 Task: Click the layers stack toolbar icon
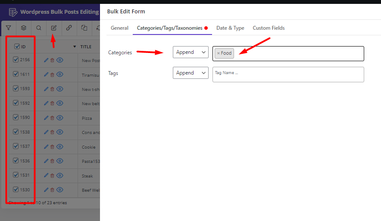24,28
